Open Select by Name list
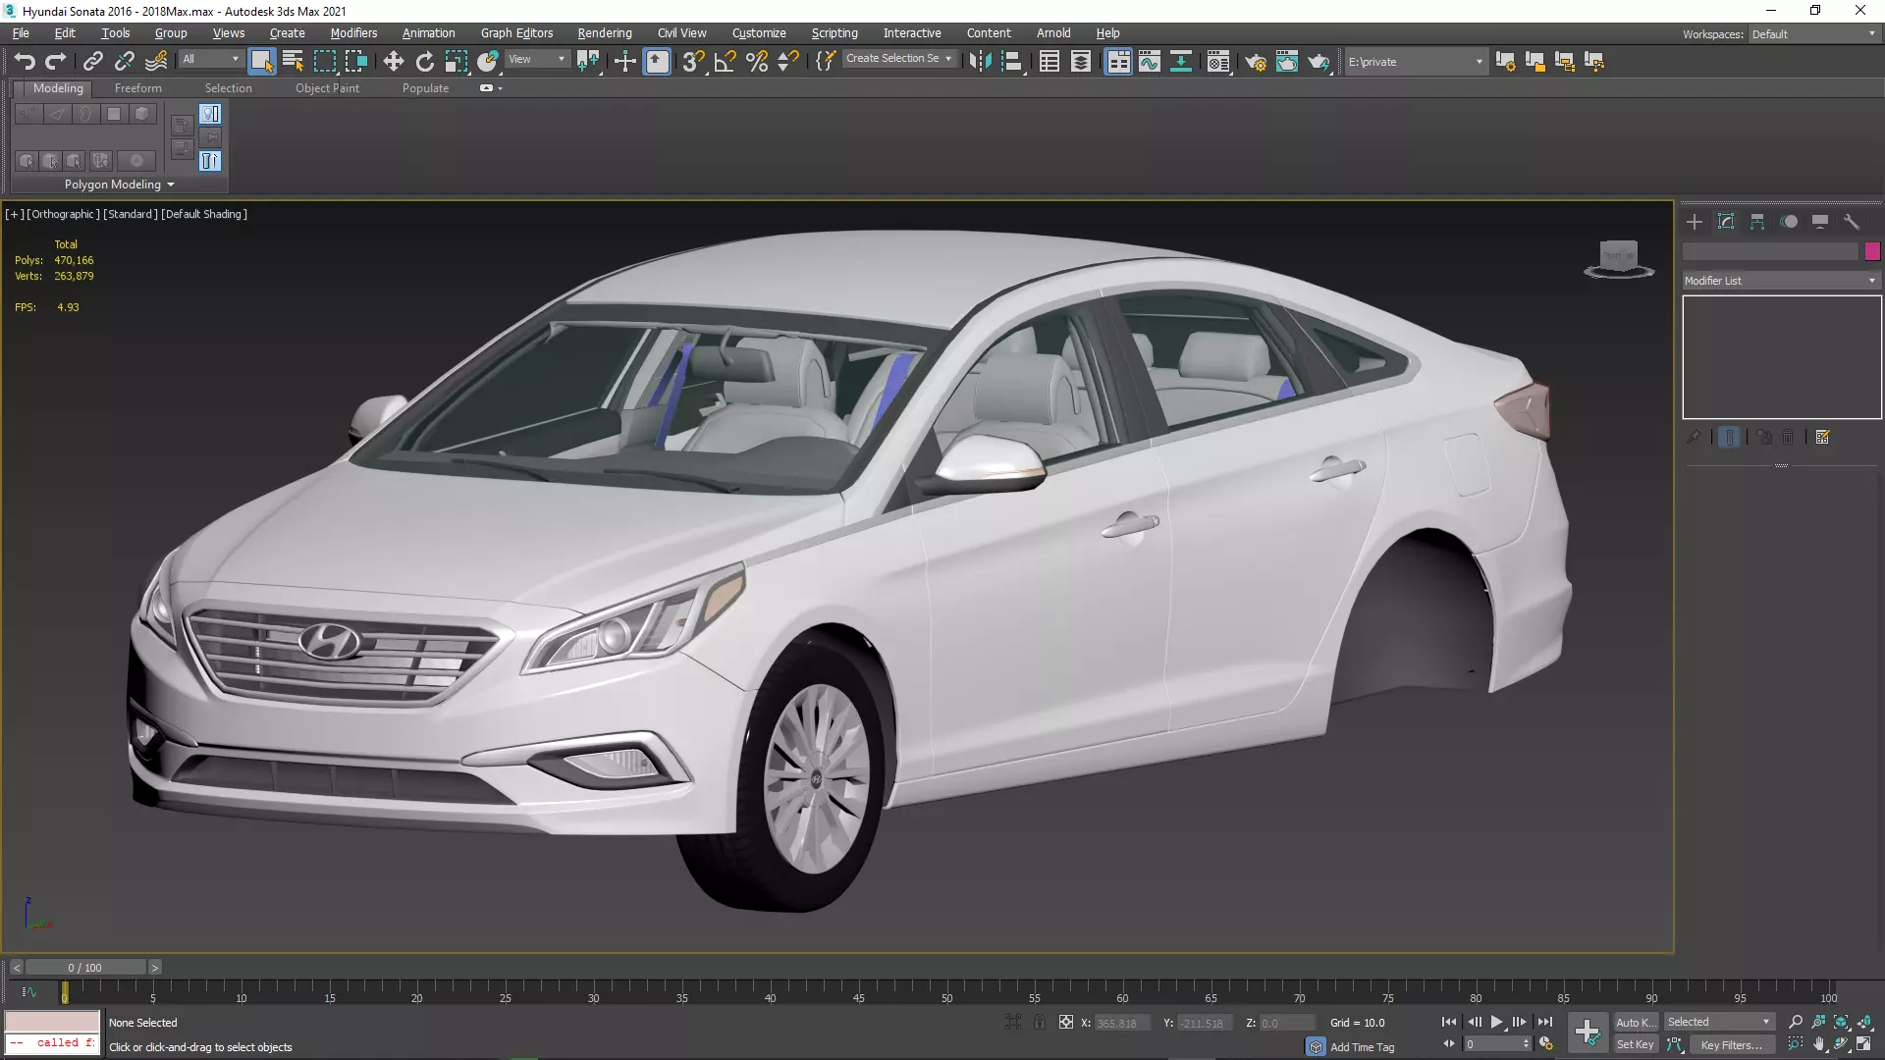Screen dimensions: 1885x1060 [x=293, y=61]
